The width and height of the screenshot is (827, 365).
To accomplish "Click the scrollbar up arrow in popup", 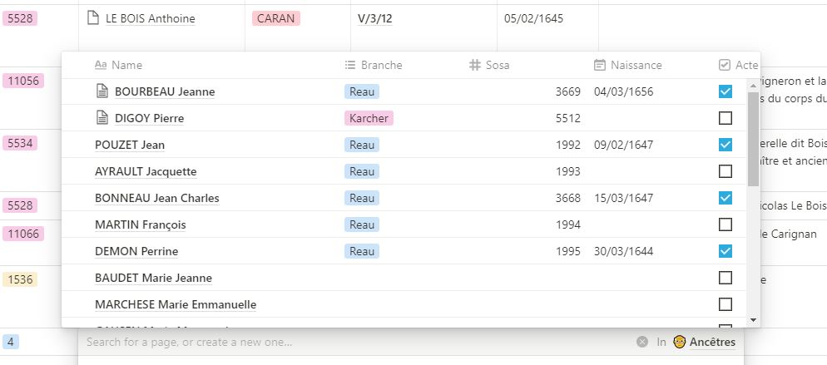I will pyautogui.click(x=753, y=84).
